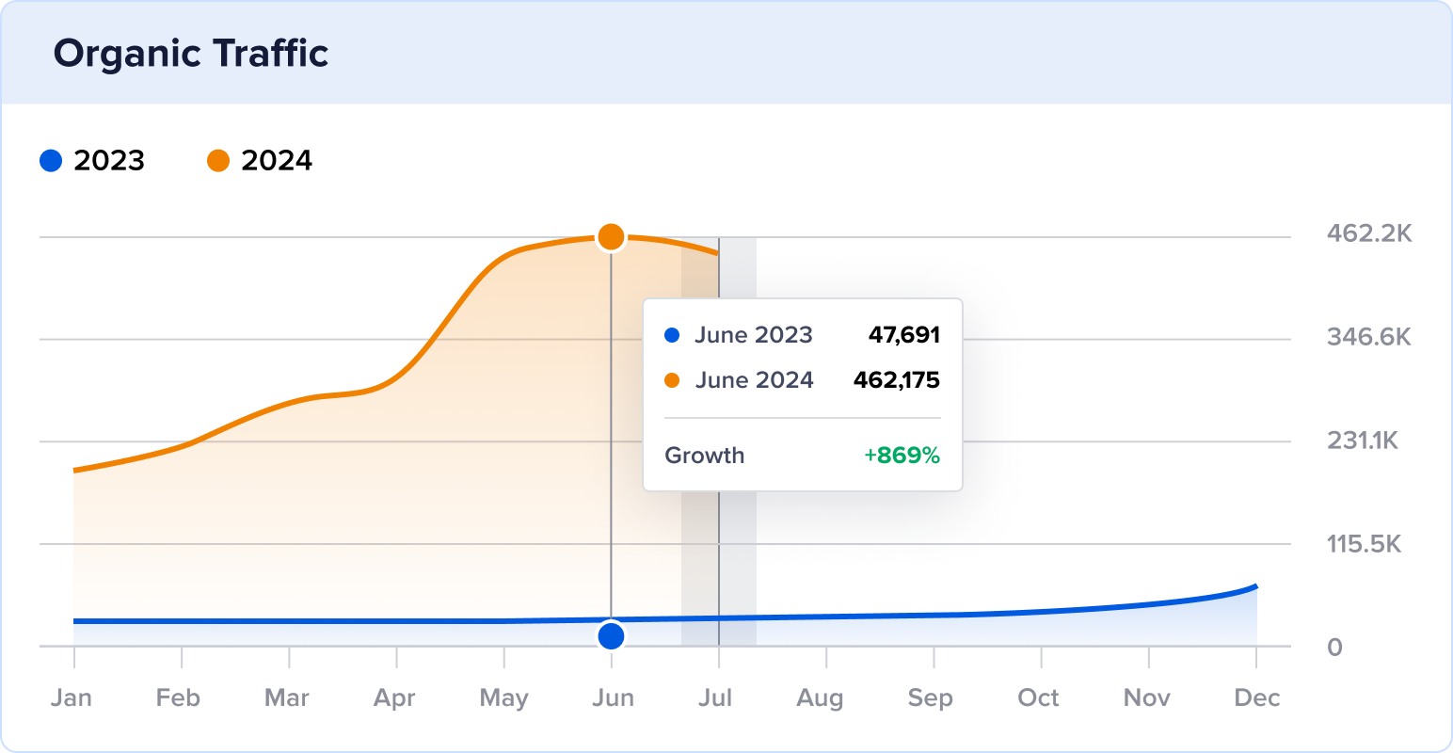Select the Jun axis label
Viewport: 1453px width, 753px height.
tap(613, 698)
